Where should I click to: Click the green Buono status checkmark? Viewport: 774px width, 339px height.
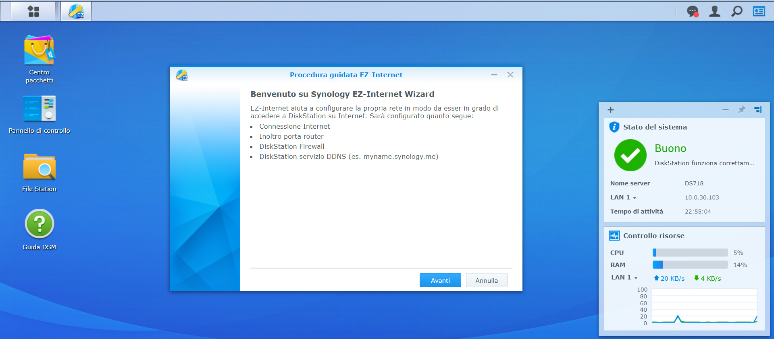630,155
